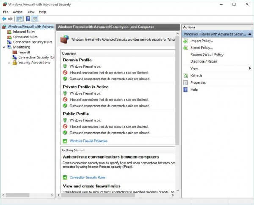The image size is (254, 205).
Task: Expand the Security Associations node
Action: pyautogui.click(x=9, y=63)
